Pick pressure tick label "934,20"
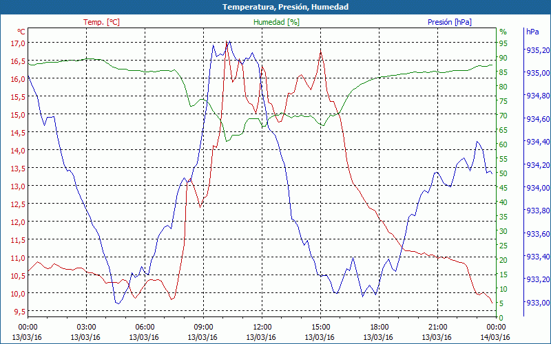Screen dimensions: 551x344 pos(538,165)
